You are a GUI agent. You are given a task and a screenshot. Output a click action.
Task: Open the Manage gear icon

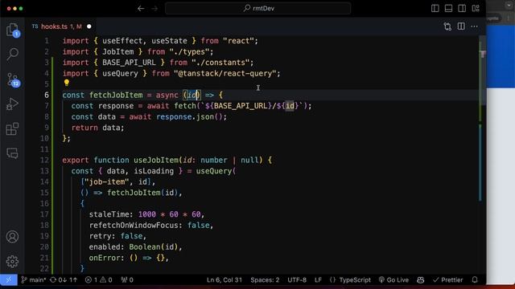pyautogui.click(x=13, y=261)
